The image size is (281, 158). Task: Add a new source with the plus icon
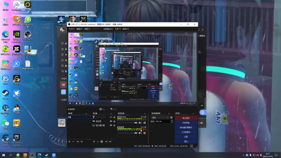pos(94,142)
